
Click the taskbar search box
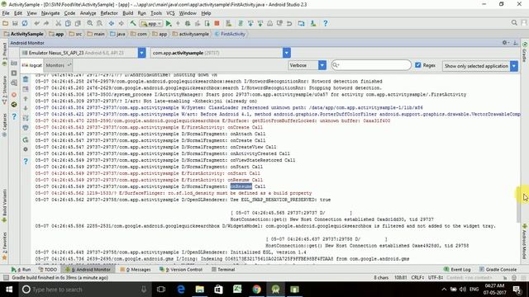84,290
